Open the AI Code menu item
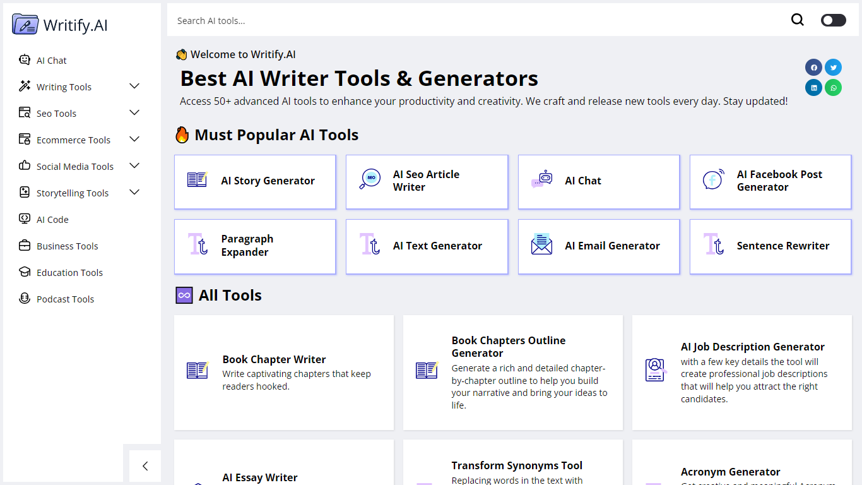The image size is (862, 485). [52, 220]
